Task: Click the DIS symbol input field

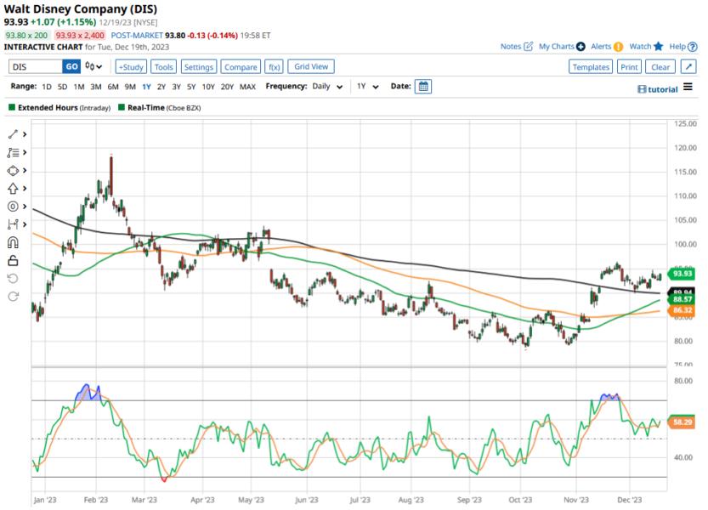Action: coord(35,67)
